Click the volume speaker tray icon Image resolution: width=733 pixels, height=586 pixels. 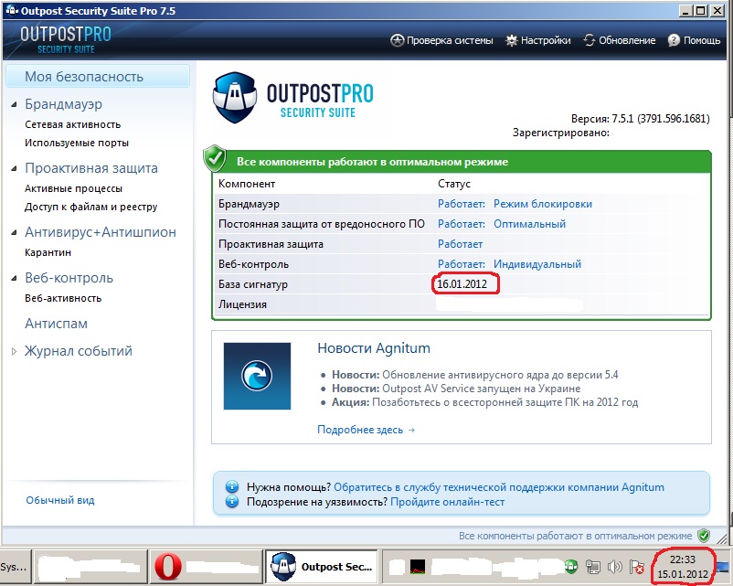click(x=615, y=568)
